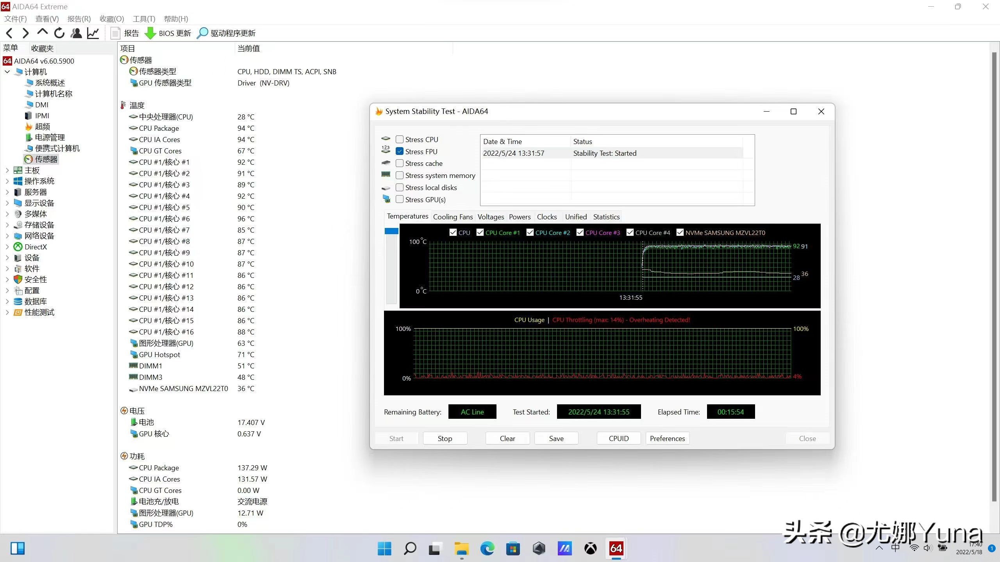Open the 工具(T) menu
Screen dimensions: 1000x562
143,19
